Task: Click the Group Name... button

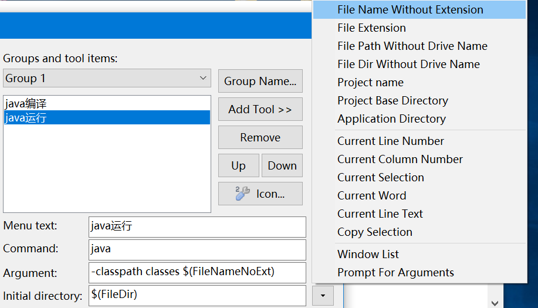Action: point(260,81)
